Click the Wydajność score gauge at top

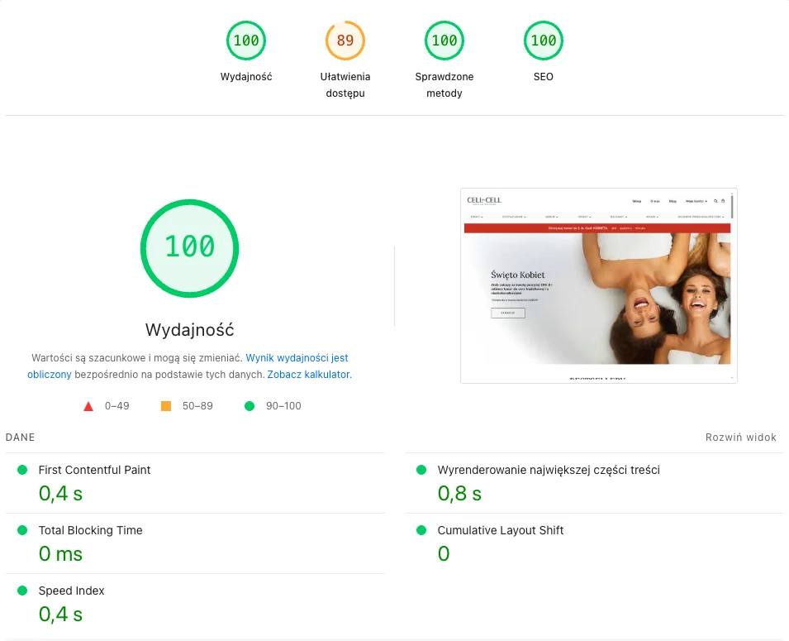tap(246, 41)
